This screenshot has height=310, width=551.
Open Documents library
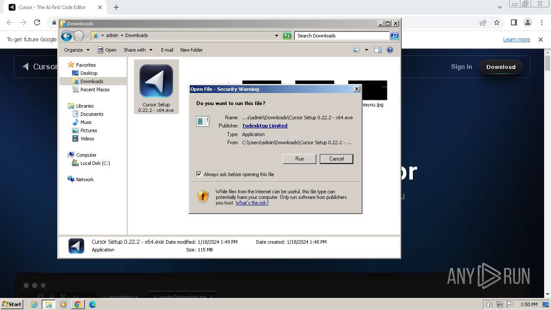coord(92,114)
